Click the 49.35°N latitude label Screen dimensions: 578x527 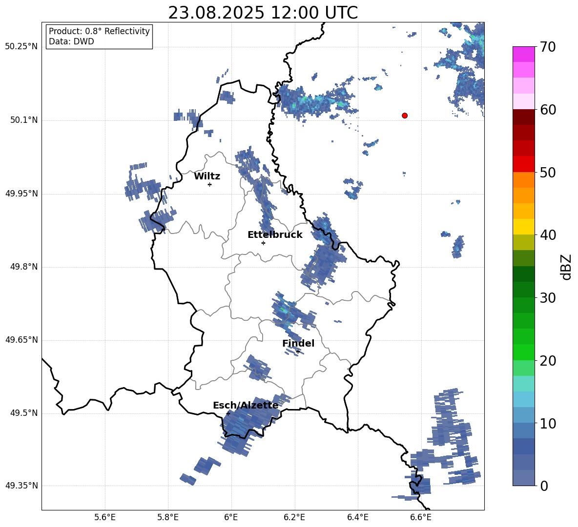click(x=21, y=486)
